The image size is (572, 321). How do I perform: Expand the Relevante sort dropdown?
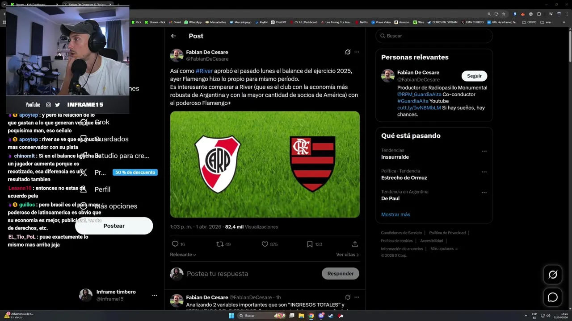[183, 255]
